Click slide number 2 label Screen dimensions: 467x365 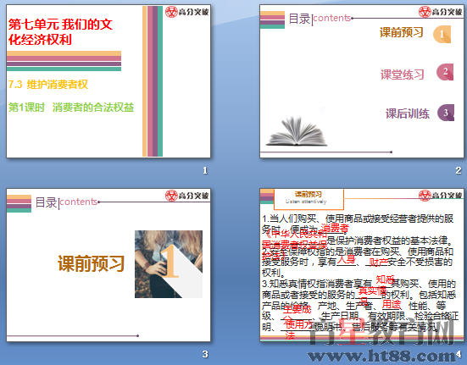459,170
